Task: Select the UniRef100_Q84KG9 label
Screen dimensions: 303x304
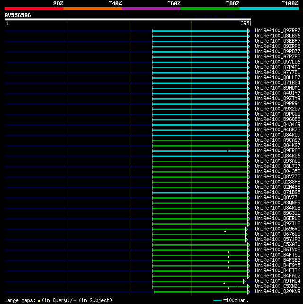Action: (x=277, y=135)
